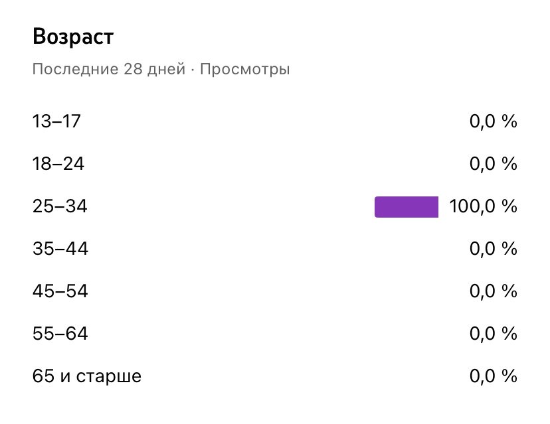Click the percentage value for 65 и старше
The width and height of the screenshot is (550, 424).
(x=492, y=377)
